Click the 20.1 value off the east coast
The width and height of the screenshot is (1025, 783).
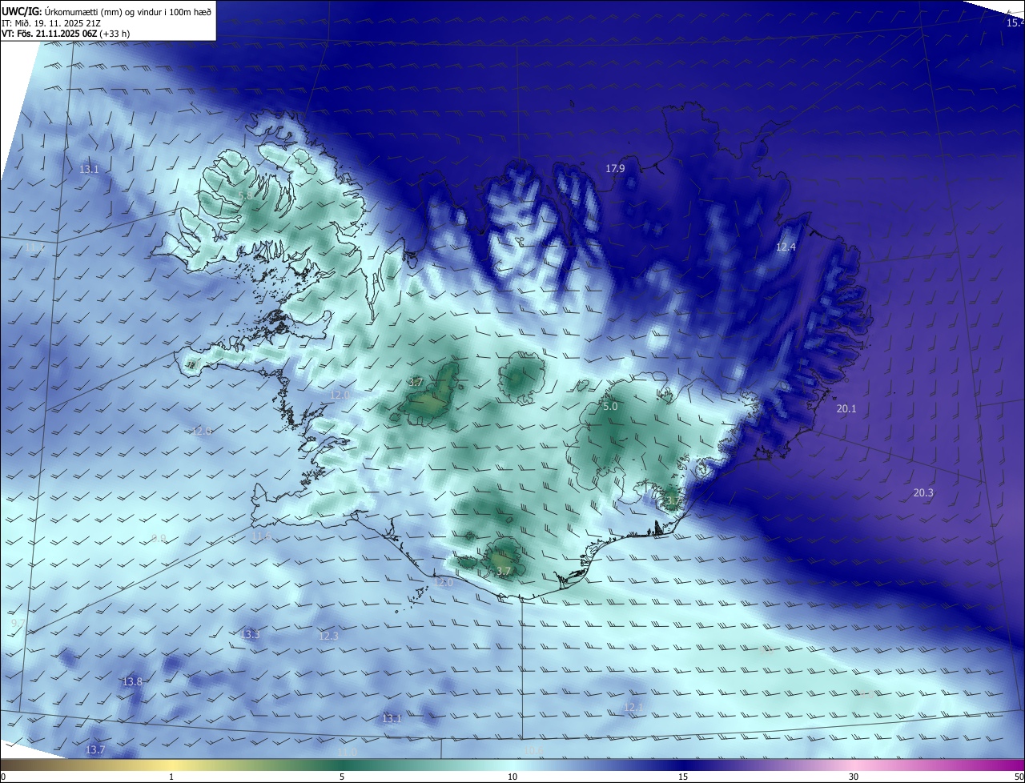click(846, 408)
